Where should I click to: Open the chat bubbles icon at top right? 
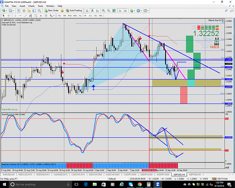[232, 11]
